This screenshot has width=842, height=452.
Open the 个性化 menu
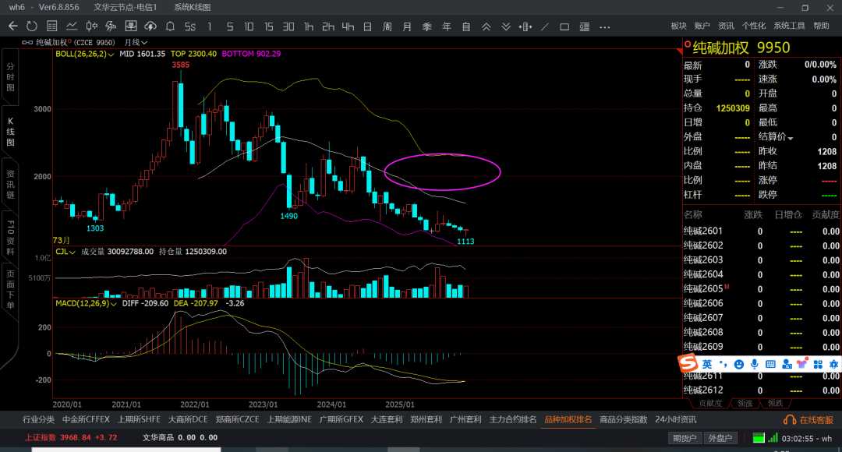[753, 26]
